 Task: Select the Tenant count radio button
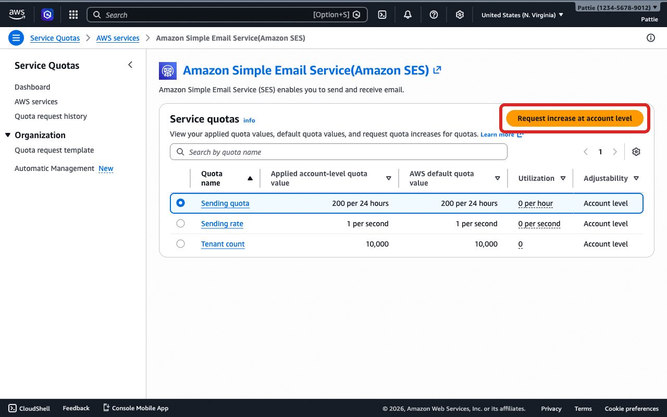point(180,243)
